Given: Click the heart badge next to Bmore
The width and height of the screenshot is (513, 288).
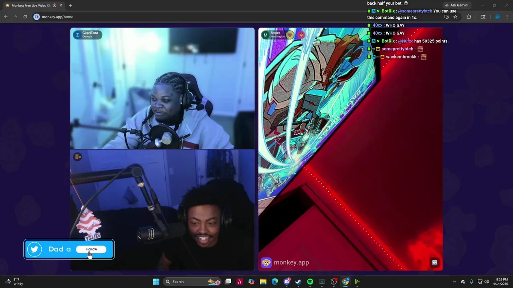Looking at the screenshot, I should pos(290,35).
